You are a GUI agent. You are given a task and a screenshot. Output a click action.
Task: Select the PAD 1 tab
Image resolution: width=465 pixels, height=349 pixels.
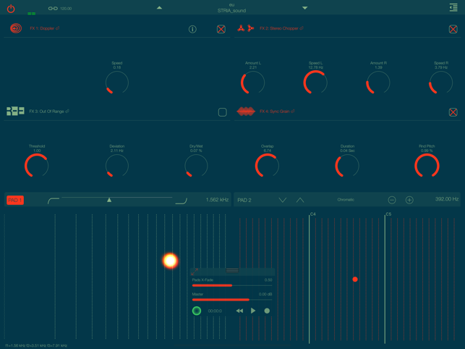pyautogui.click(x=15, y=200)
